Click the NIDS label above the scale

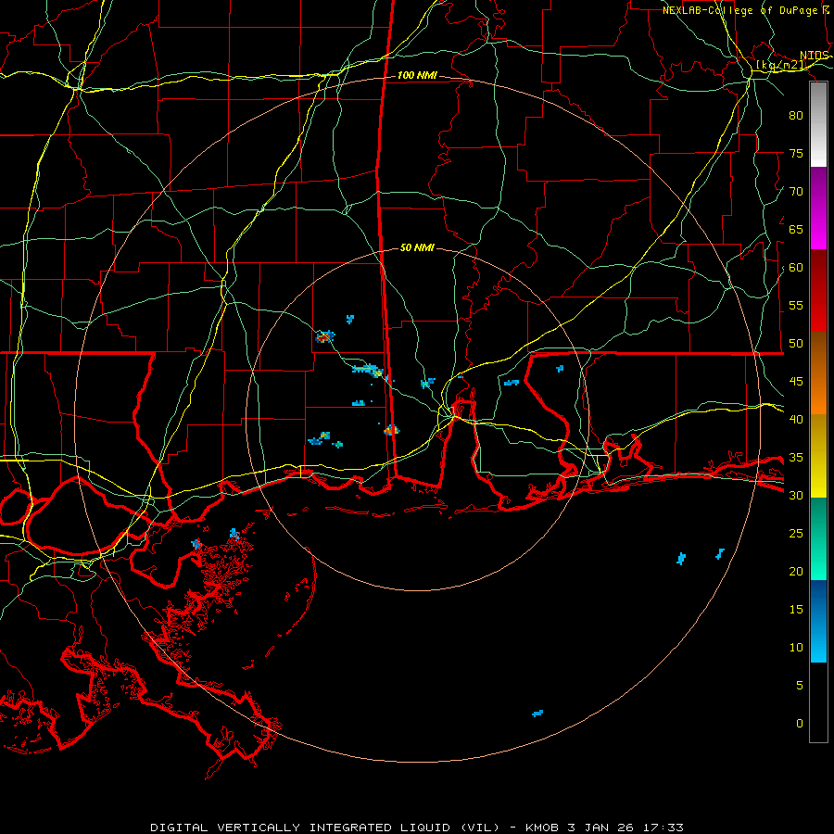point(815,56)
